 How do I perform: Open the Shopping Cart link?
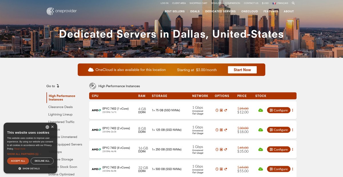(198, 3)
